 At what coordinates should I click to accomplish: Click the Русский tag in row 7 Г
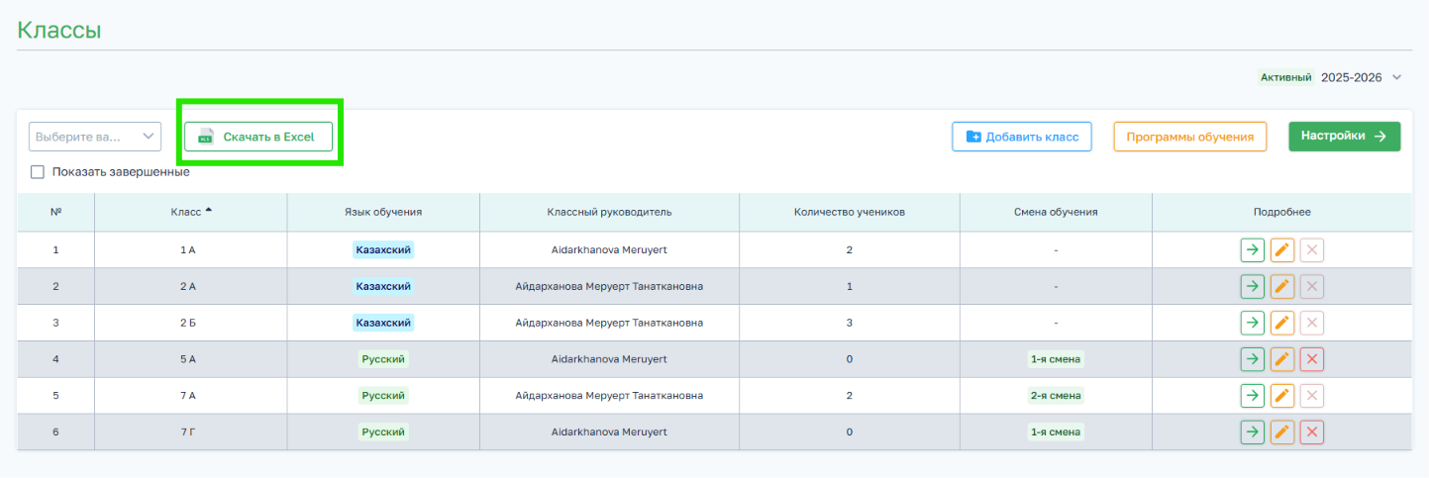(383, 432)
